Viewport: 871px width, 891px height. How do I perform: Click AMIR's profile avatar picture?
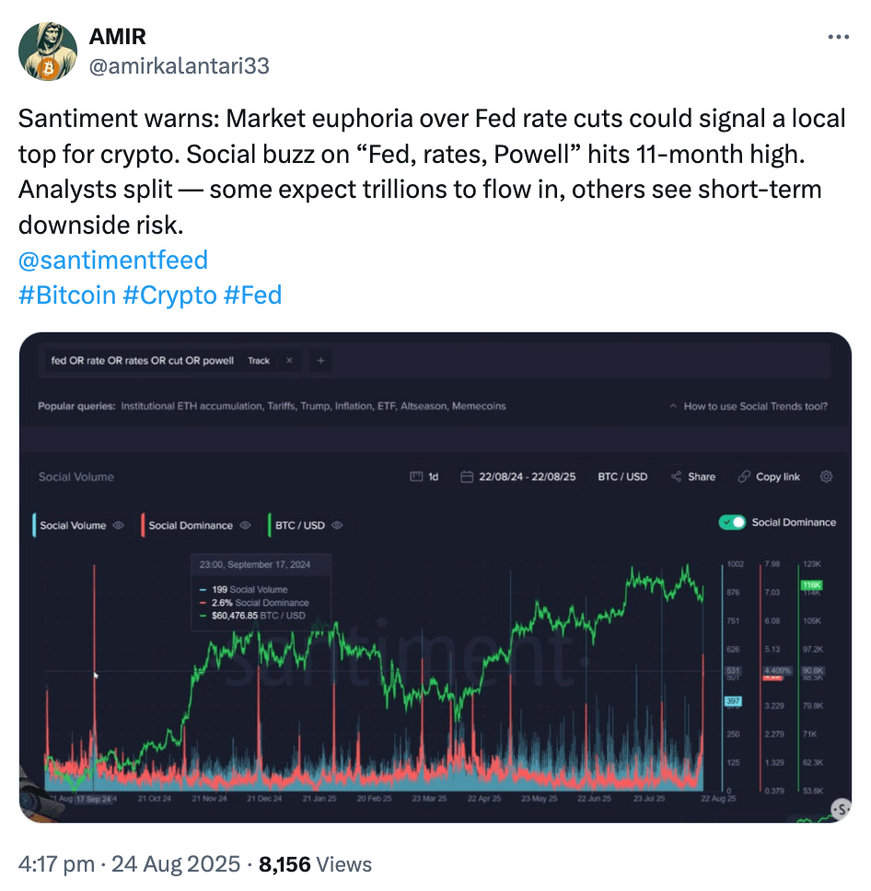[47, 51]
